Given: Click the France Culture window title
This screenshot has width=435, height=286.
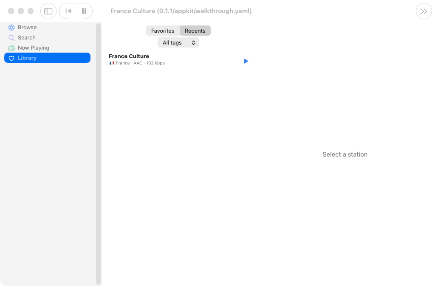Looking at the screenshot, I should [x=181, y=11].
